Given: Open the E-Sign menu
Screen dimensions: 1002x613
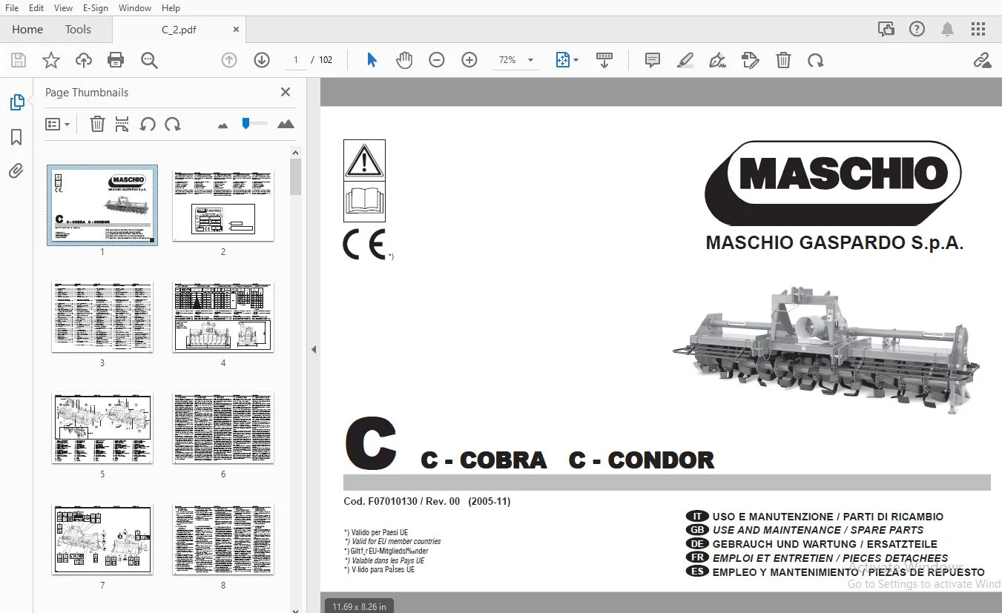Looking at the screenshot, I should pyautogui.click(x=95, y=7).
